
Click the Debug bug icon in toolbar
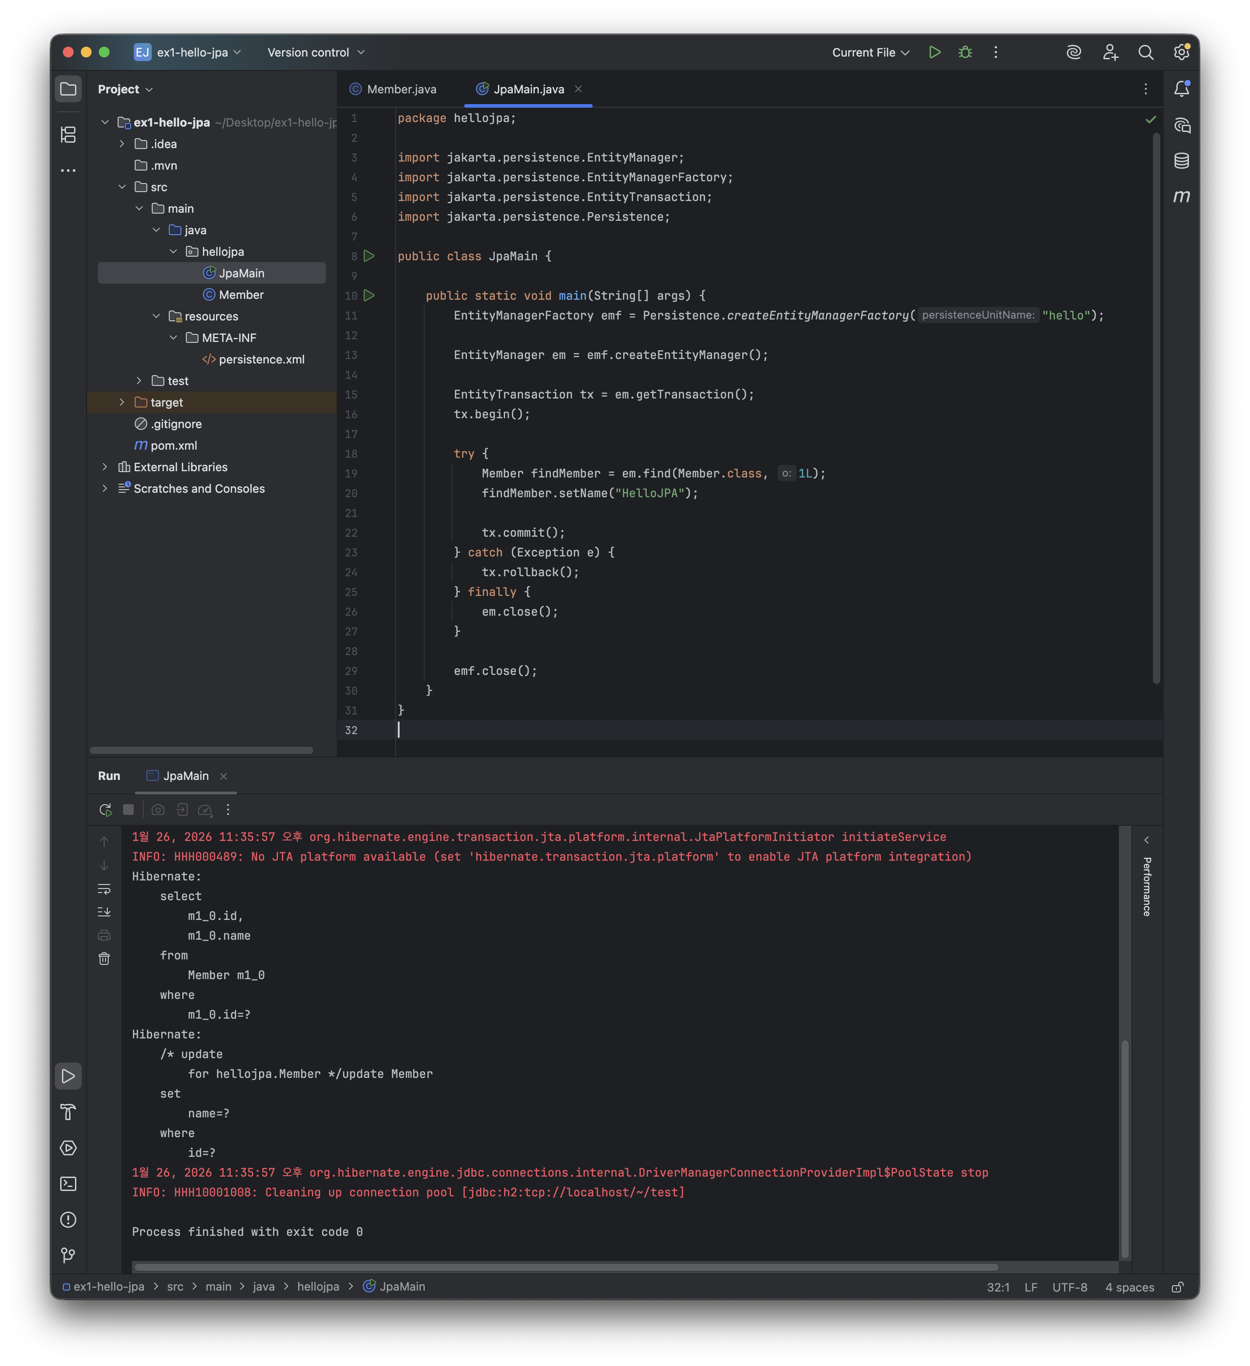click(965, 52)
